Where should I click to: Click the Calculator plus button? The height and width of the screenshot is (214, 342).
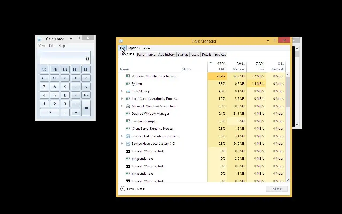(x=76, y=112)
